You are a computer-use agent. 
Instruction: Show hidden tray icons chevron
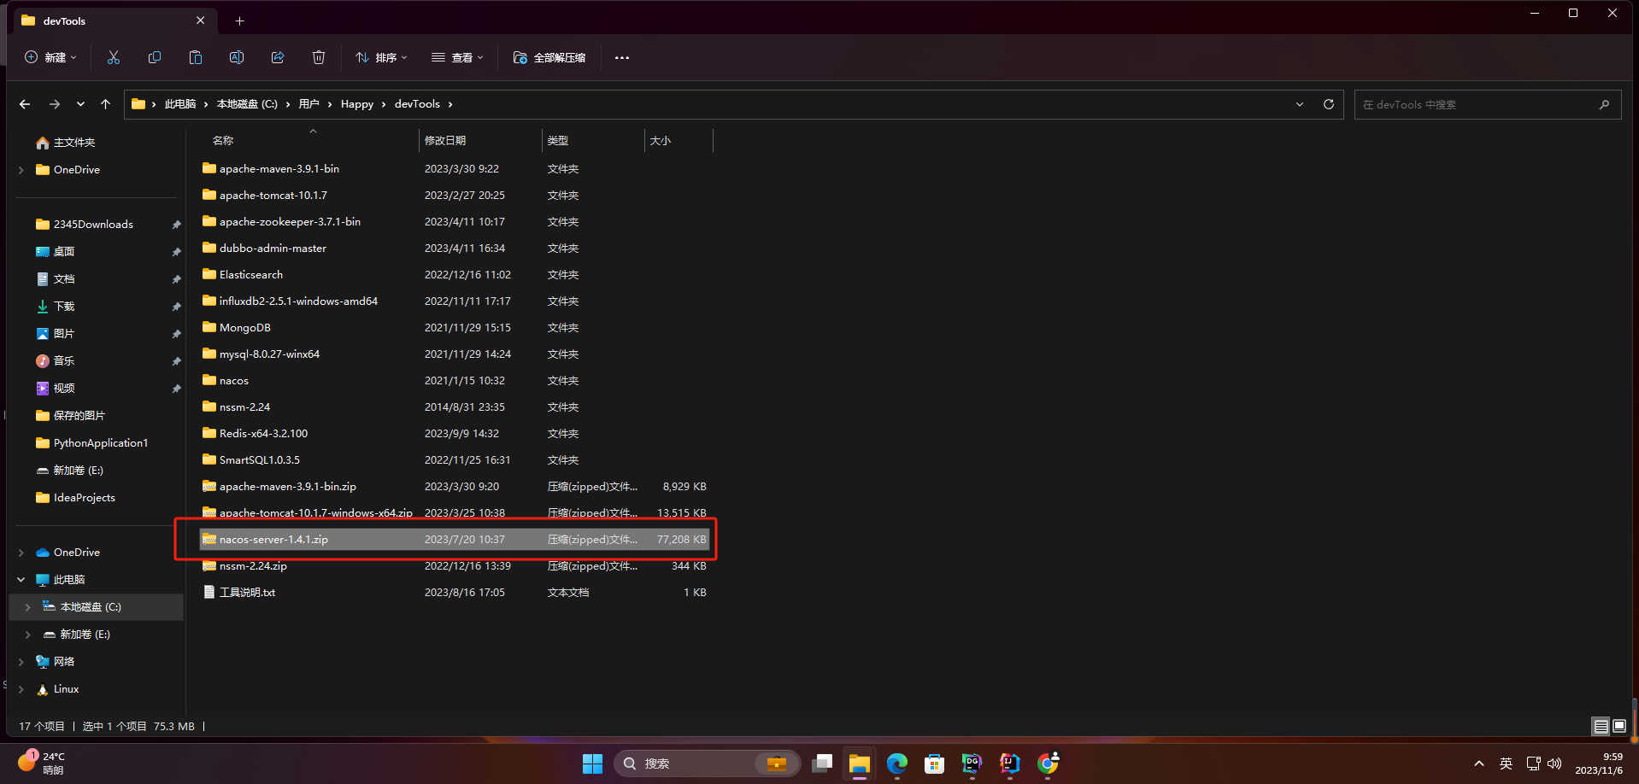(1479, 764)
